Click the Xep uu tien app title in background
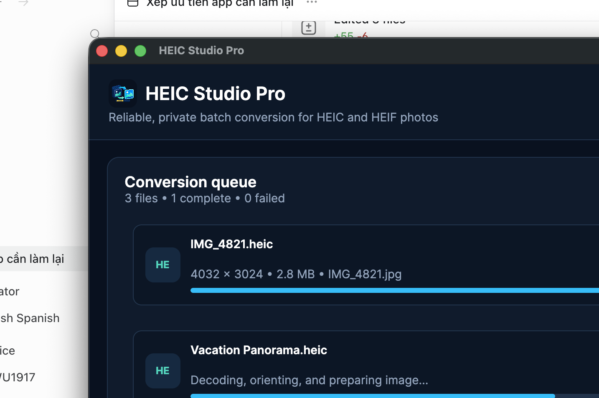 coord(220,3)
